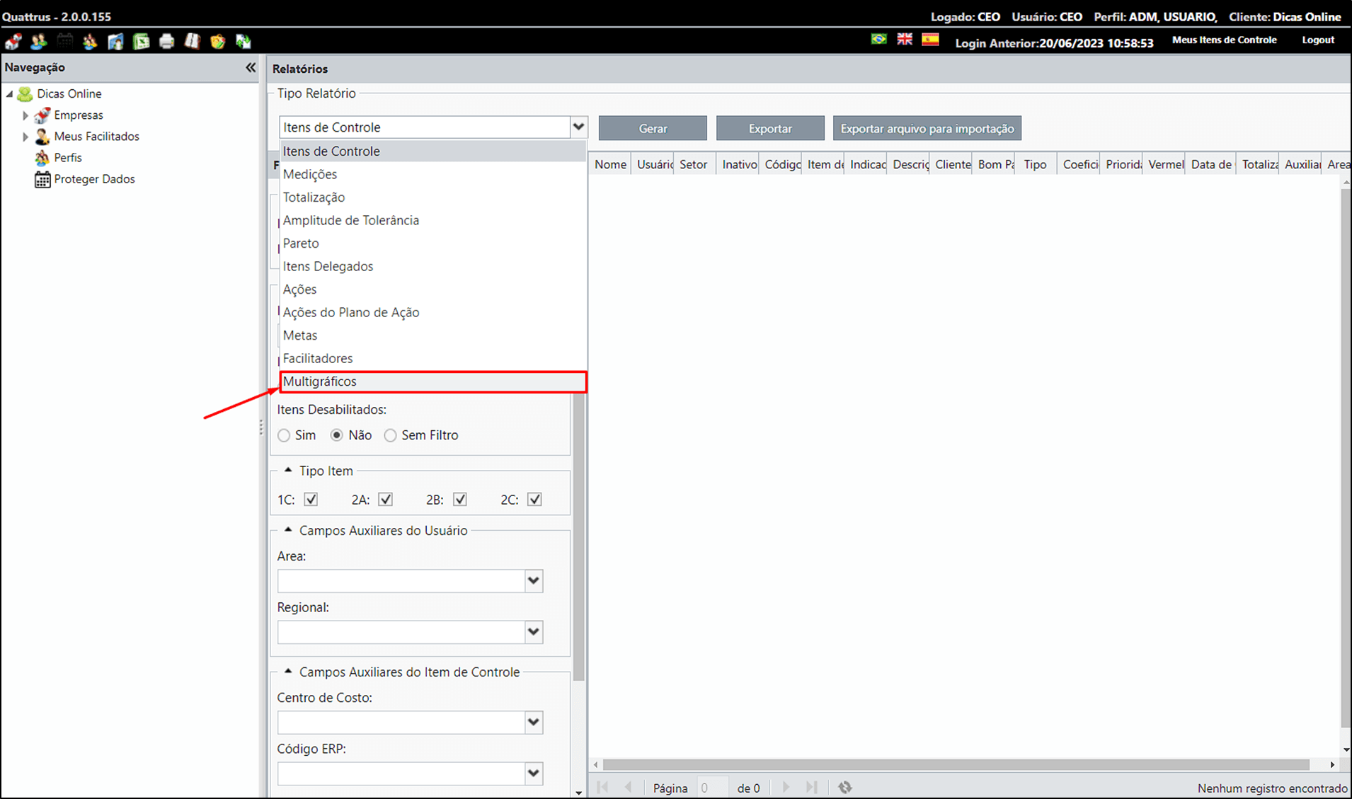Collapse the Navegação panel

(x=251, y=67)
